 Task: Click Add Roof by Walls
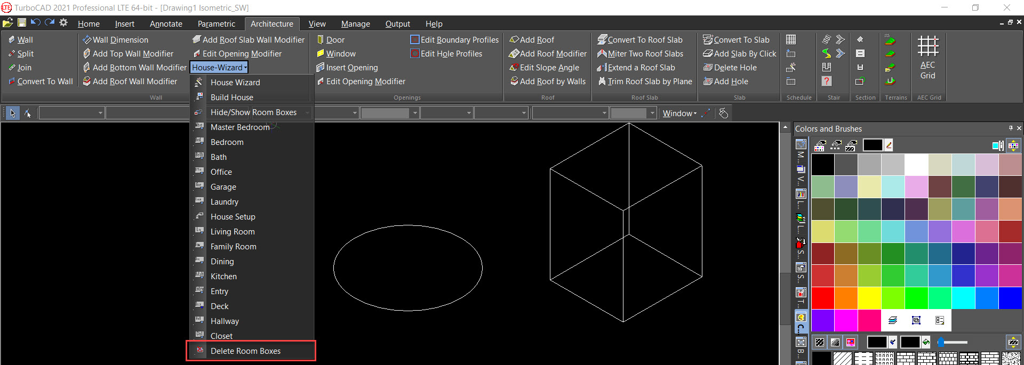548,81
